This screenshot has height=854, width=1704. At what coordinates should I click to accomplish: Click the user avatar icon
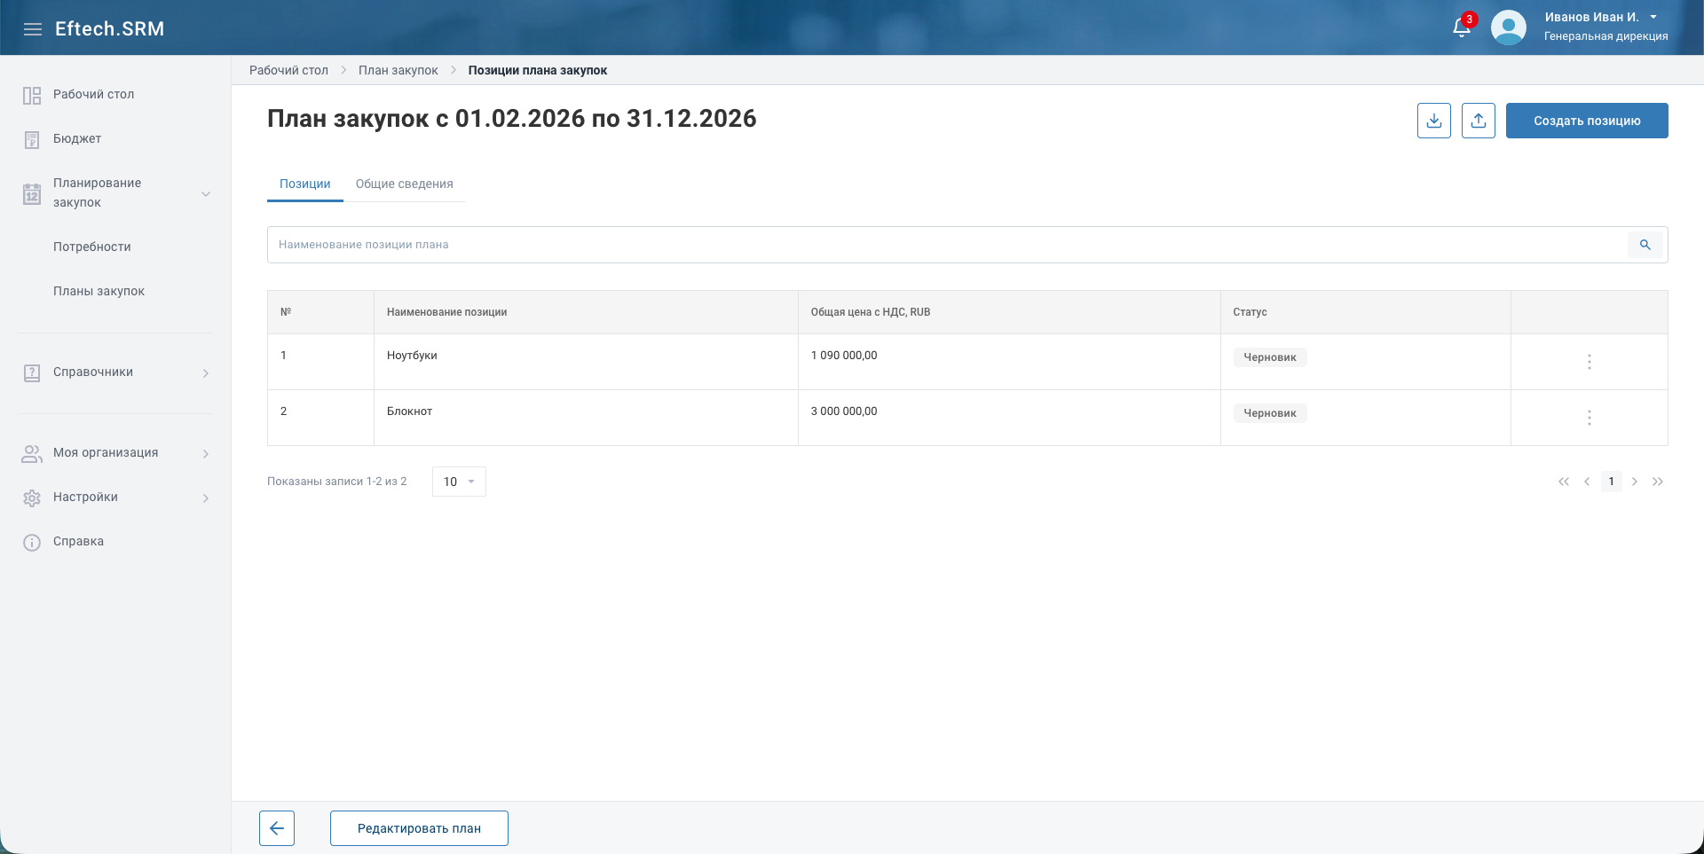pyautogui.click(x=1508, y=27)
